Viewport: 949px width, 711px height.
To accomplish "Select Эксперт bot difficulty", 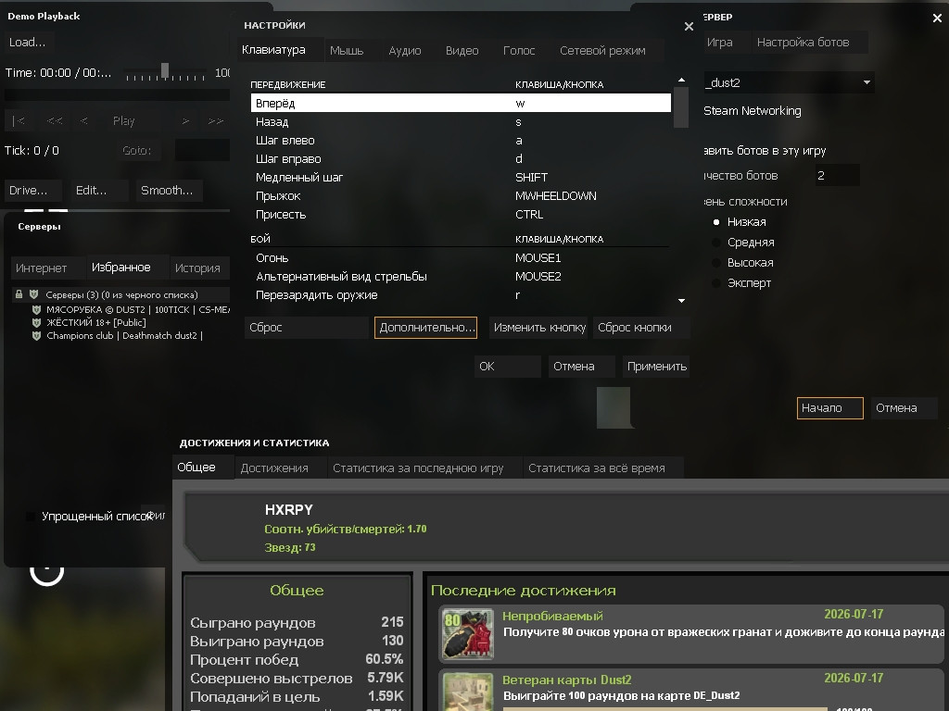I will pyautogui.click(x=716, y=283).
